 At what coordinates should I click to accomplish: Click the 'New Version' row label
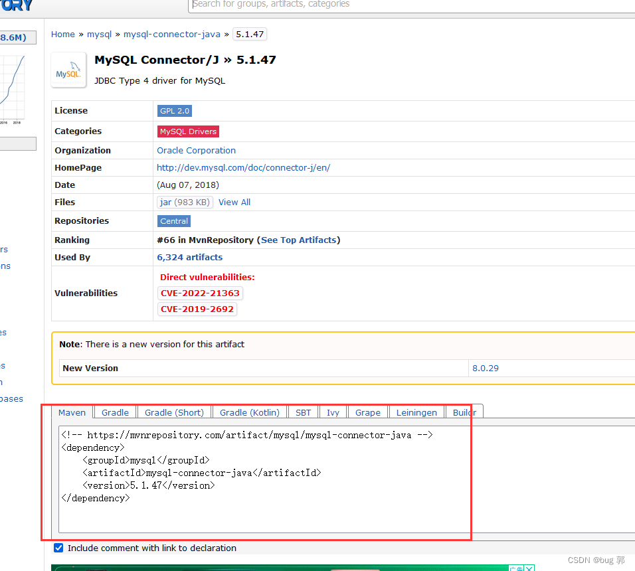90,368
